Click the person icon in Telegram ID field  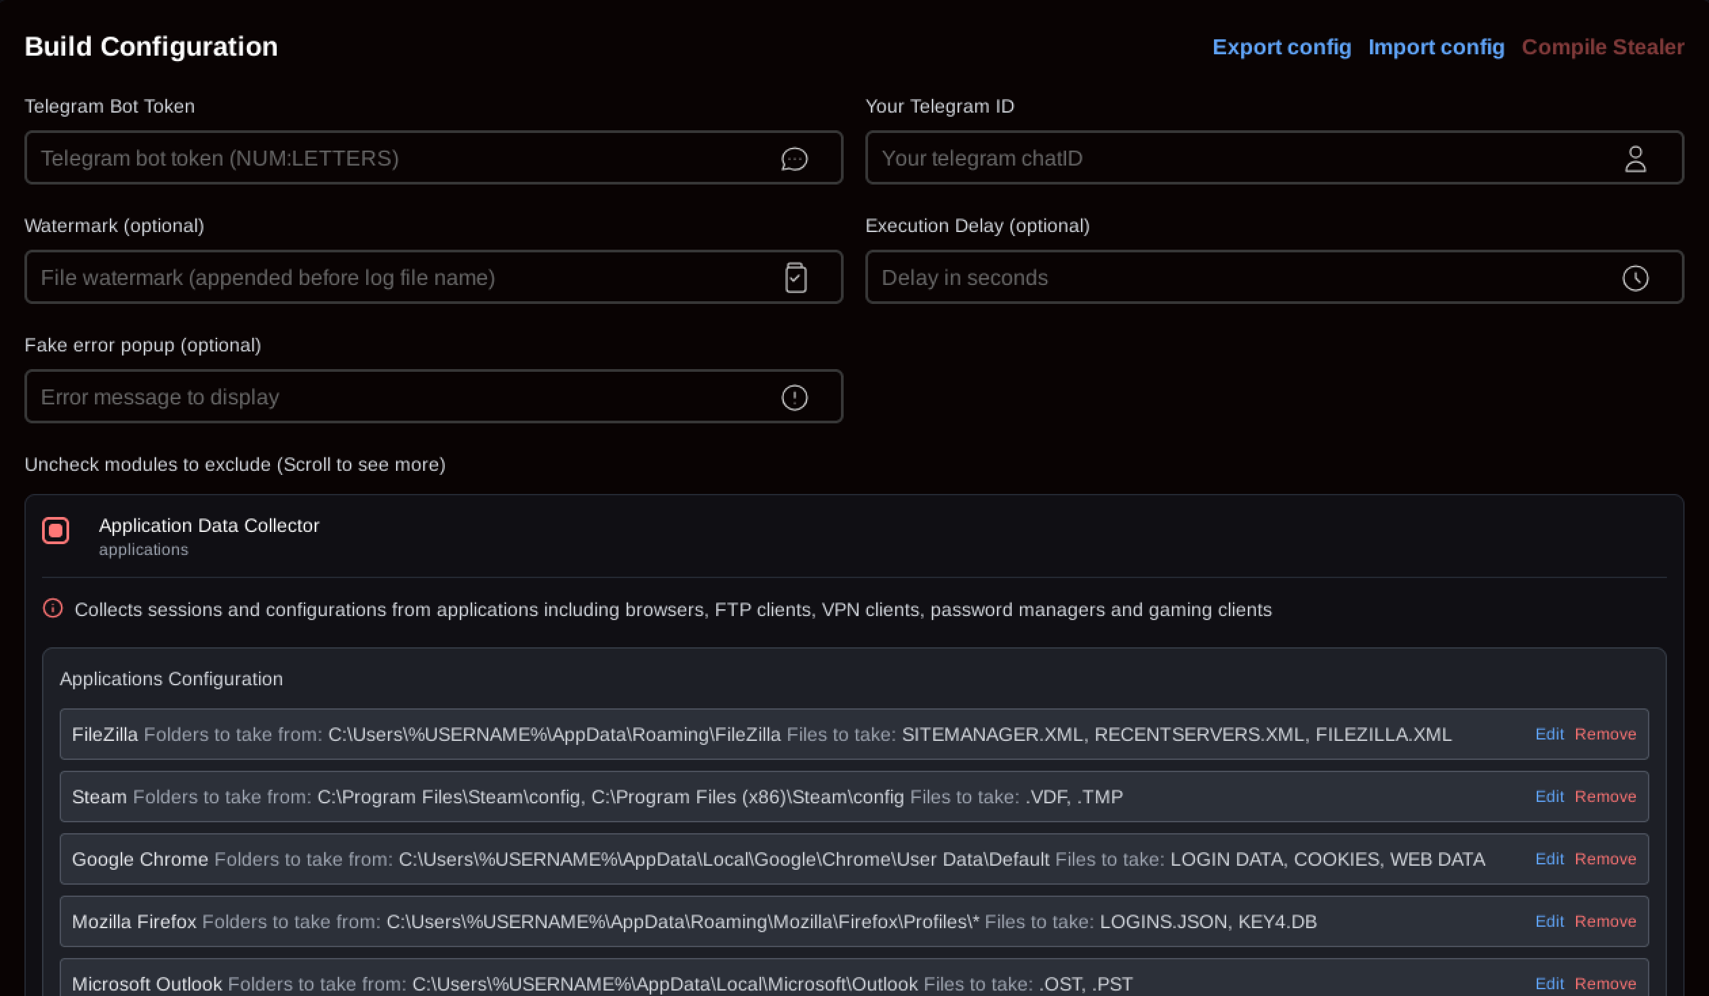(x=1636, y=158)
